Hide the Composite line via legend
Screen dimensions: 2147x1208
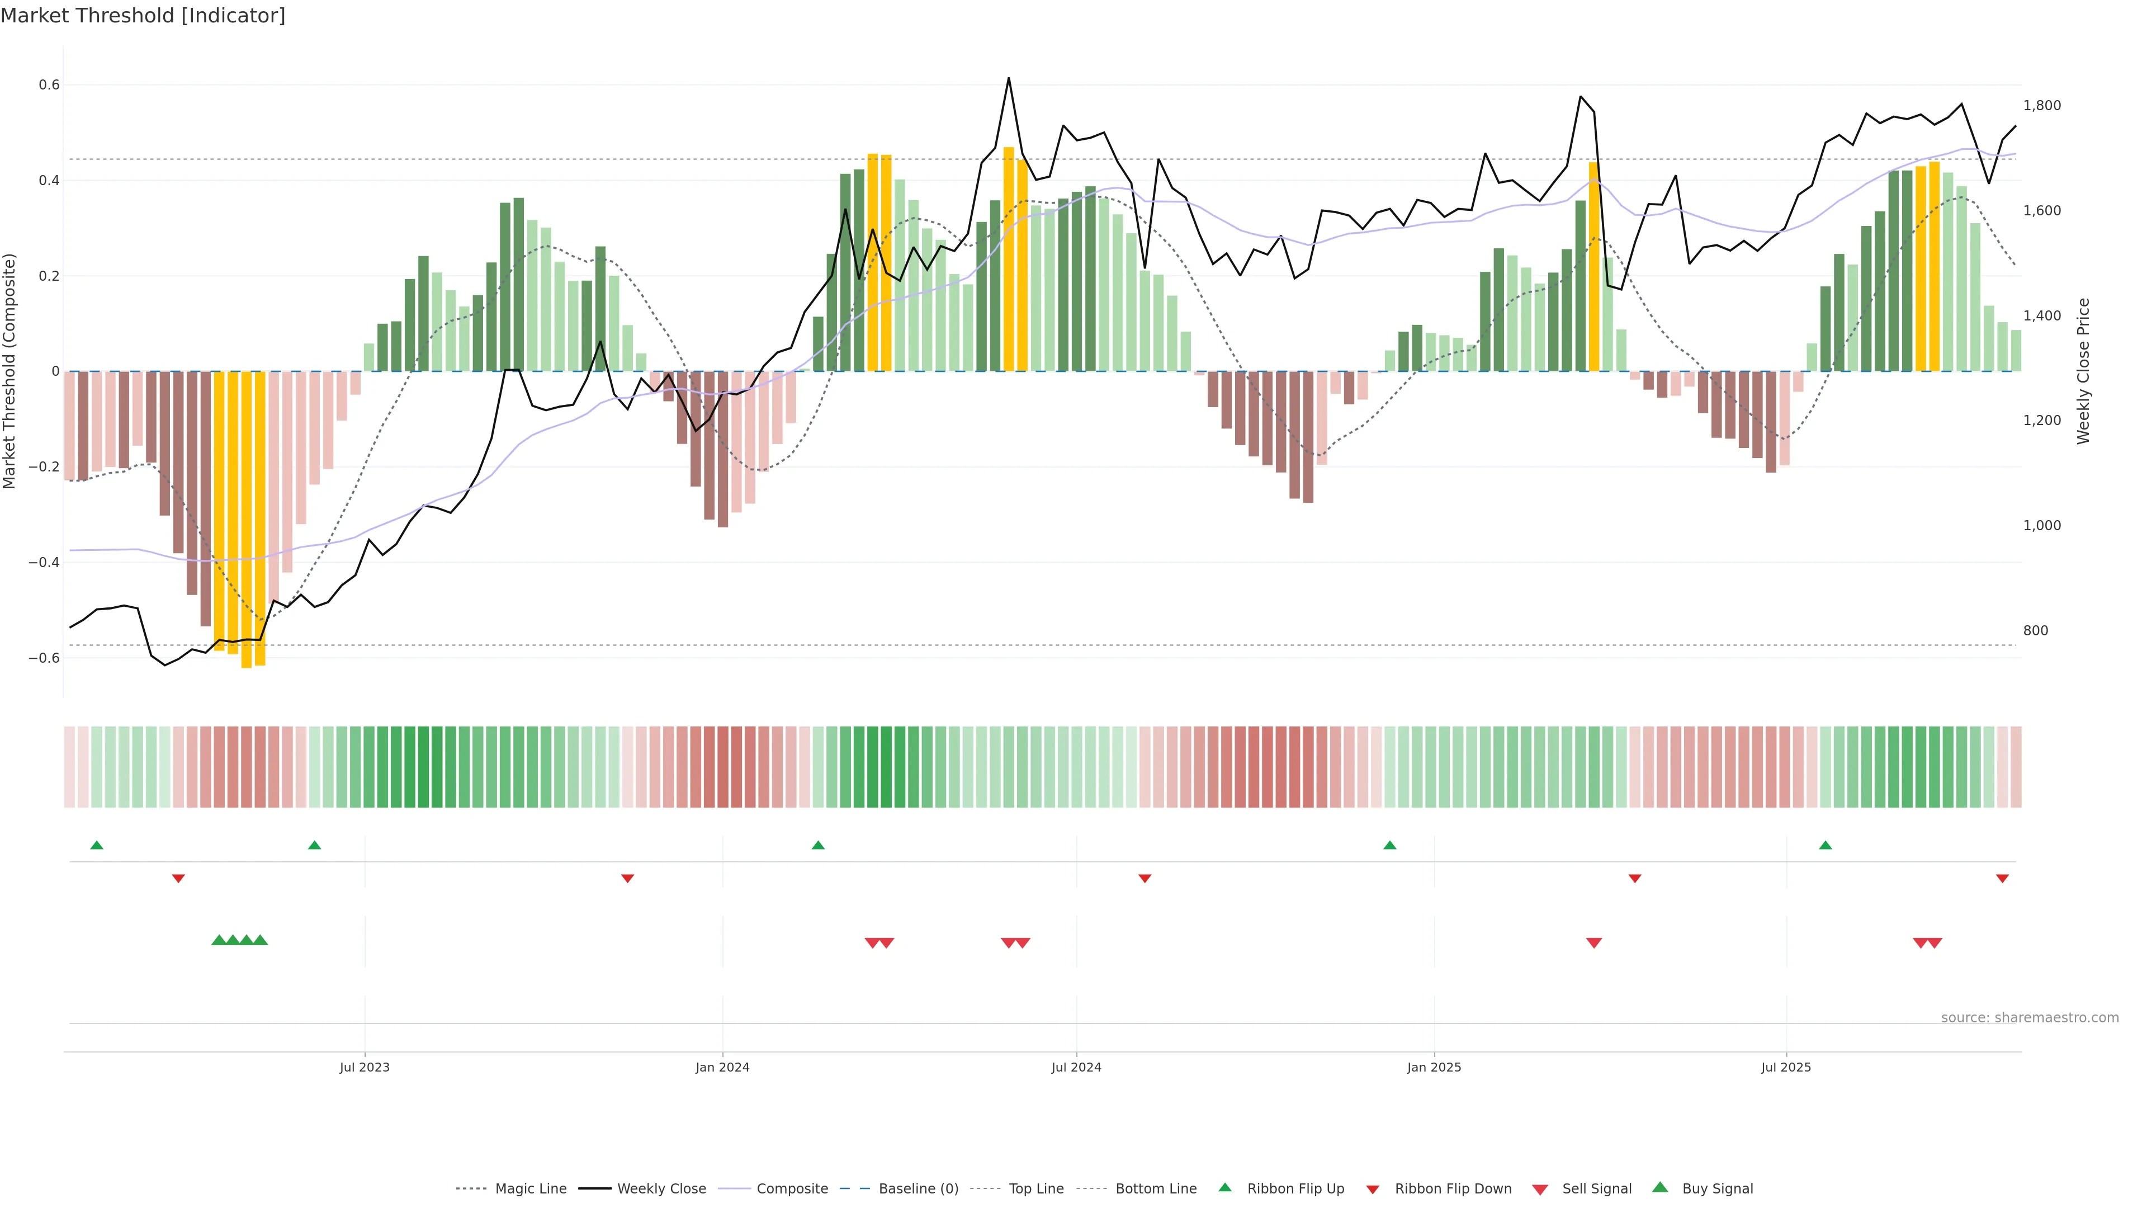tap(792, 1189)
